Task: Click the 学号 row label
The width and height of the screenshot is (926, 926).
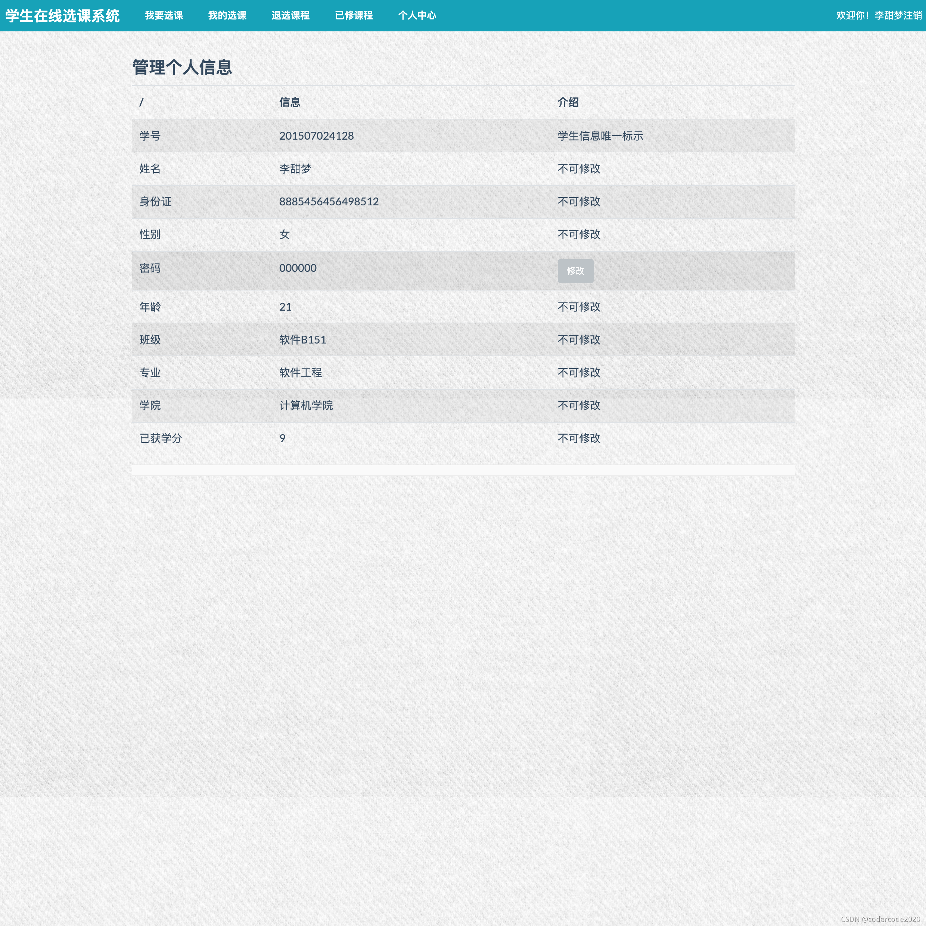Action: (x=150, y=136)
